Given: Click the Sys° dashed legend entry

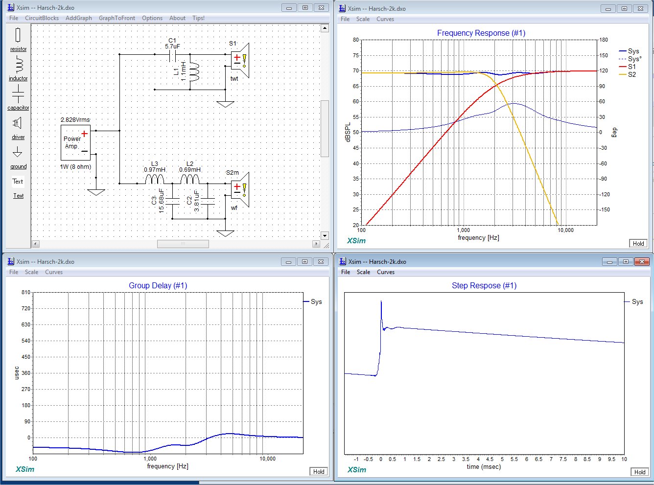Looking at the screenshot, I should click(631, 59).
